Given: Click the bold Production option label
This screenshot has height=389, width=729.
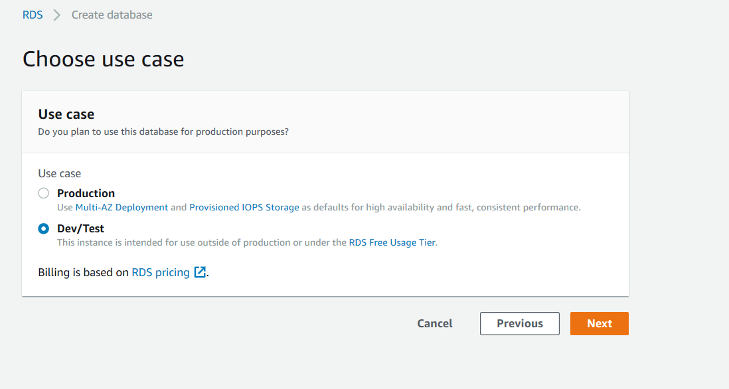Looking at the screenshot, I should pos(86,193).
